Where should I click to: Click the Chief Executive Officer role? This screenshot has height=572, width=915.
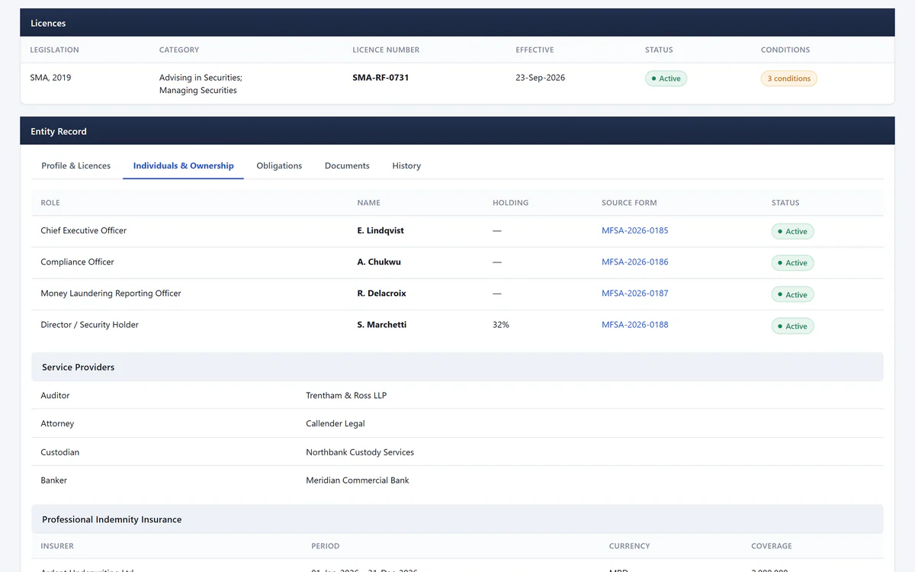(84, 230)
